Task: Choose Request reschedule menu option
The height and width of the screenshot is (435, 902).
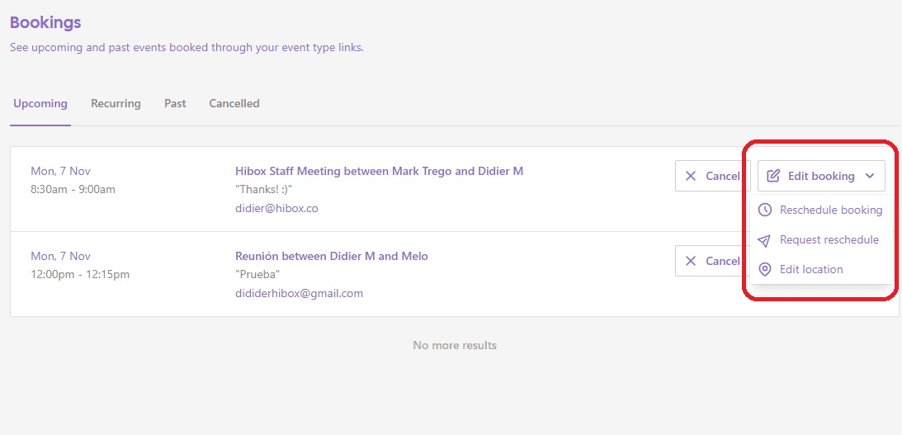Action: 829,240
